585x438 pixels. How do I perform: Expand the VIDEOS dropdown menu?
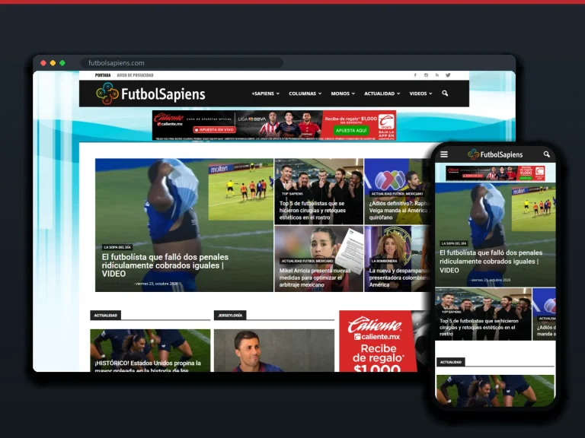click(420, 94)
